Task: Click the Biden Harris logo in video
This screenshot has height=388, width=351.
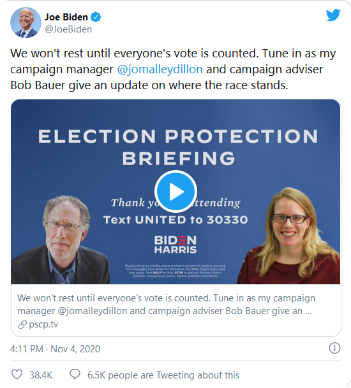Action: pyautogui.click(x=175, y=244)
